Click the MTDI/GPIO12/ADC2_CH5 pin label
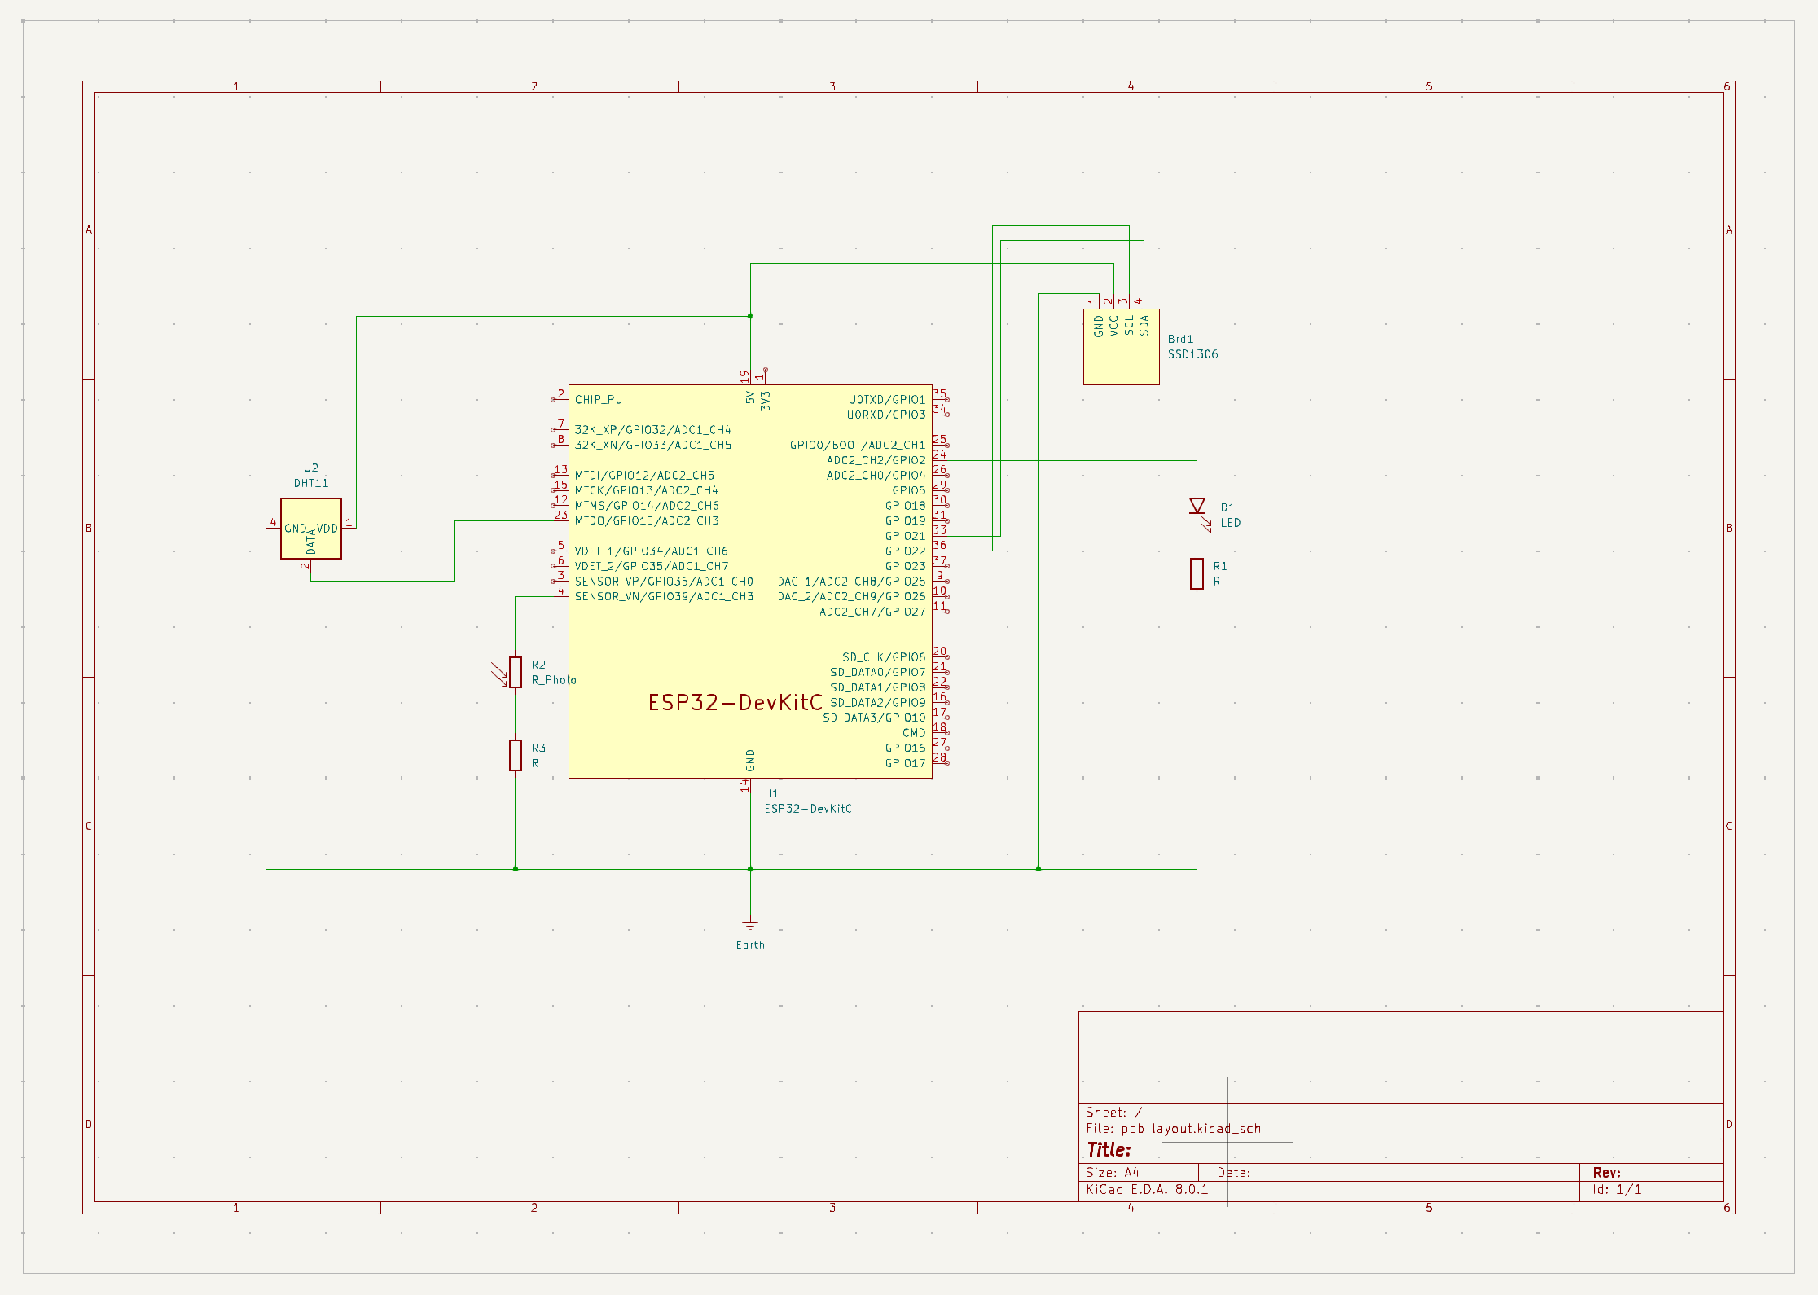This screenshot has width=1818, height=1295. (644, 475)
